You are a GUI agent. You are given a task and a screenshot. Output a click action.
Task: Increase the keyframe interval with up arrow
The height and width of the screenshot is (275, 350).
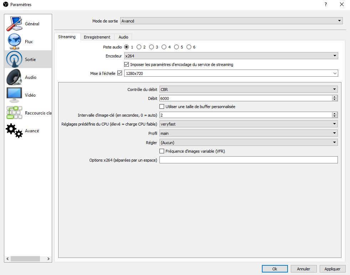[334, 113]
